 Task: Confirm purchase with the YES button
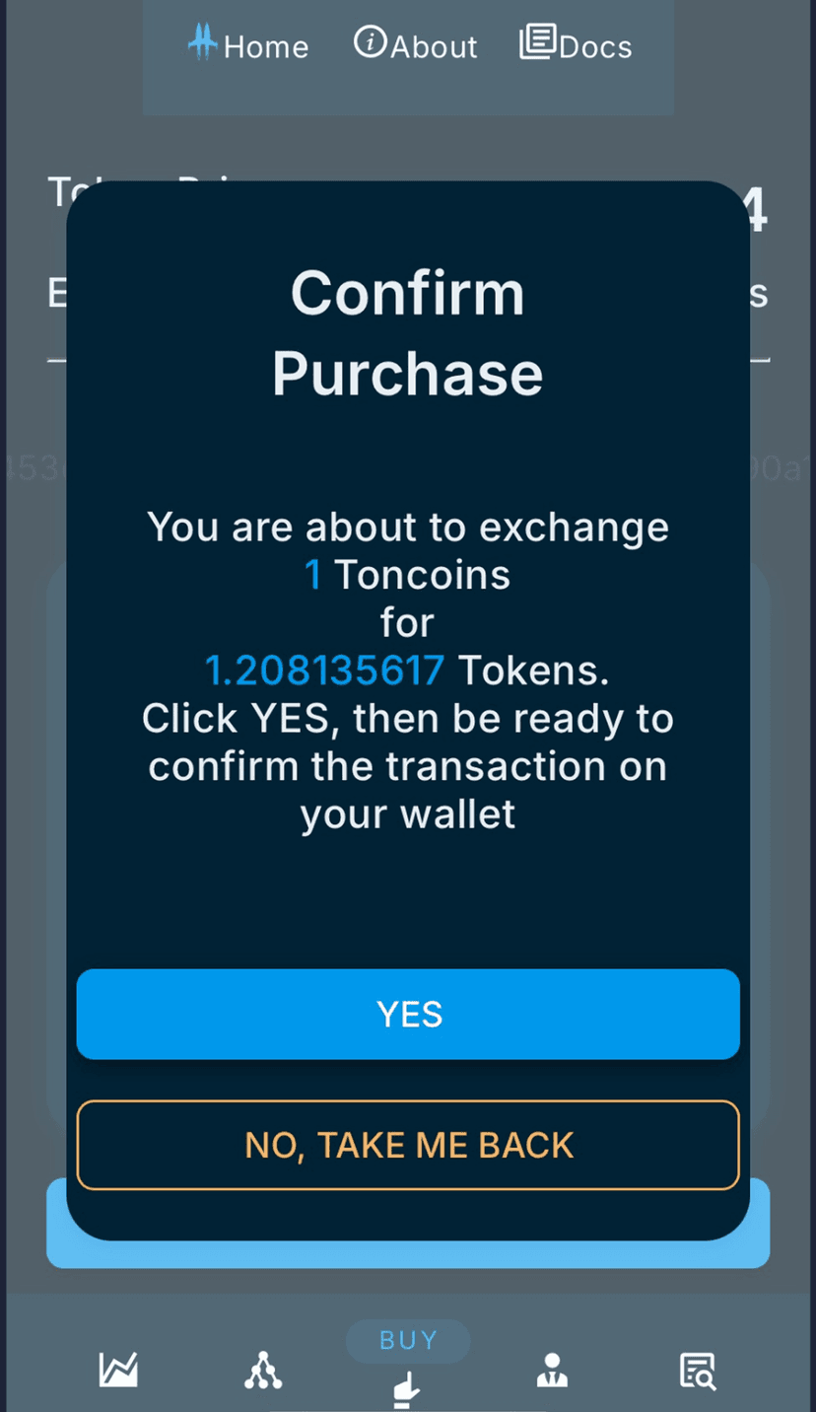[x=408, y=1015]
